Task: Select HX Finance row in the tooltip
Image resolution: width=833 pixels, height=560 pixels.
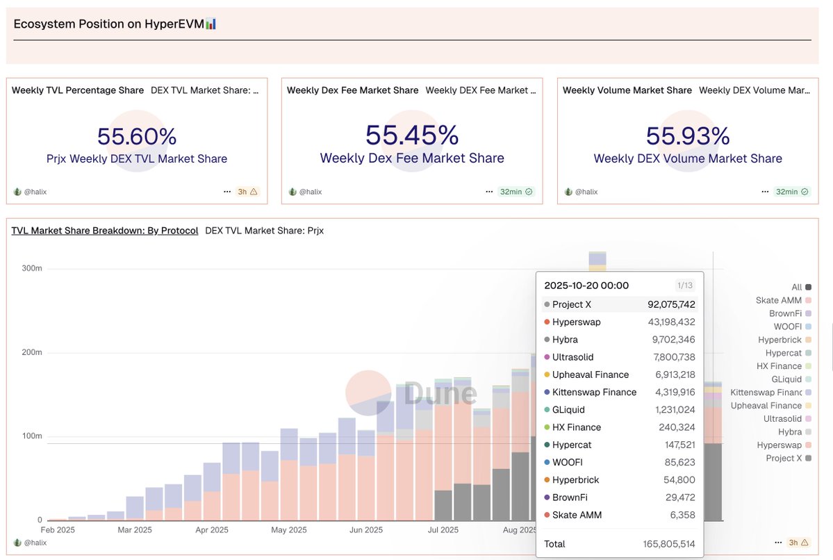Action: (620, 427)
